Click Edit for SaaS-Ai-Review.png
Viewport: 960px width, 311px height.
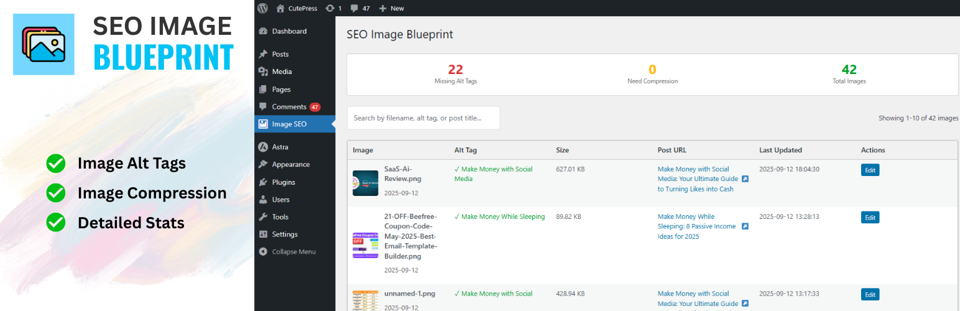(870, 170)
